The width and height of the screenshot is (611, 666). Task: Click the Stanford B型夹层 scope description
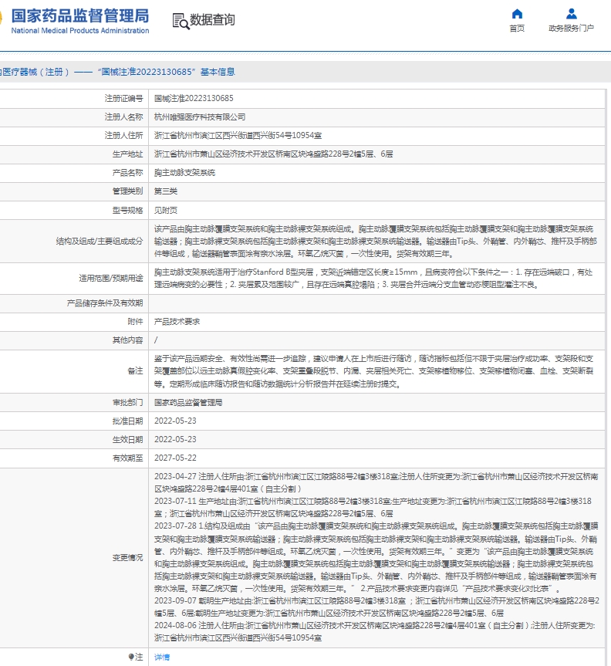click(373, 279)
